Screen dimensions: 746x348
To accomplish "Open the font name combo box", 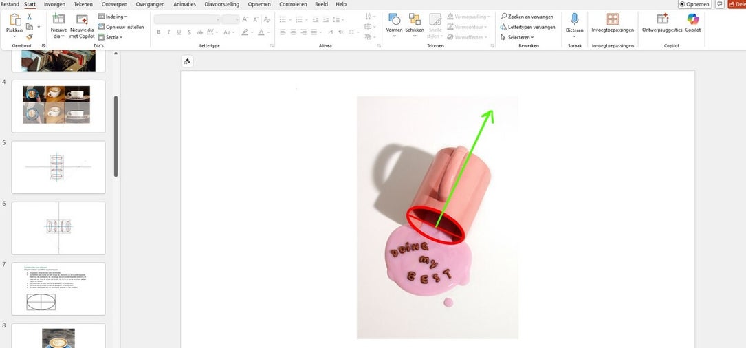I will pyautogui.click(x=187, y=19).
